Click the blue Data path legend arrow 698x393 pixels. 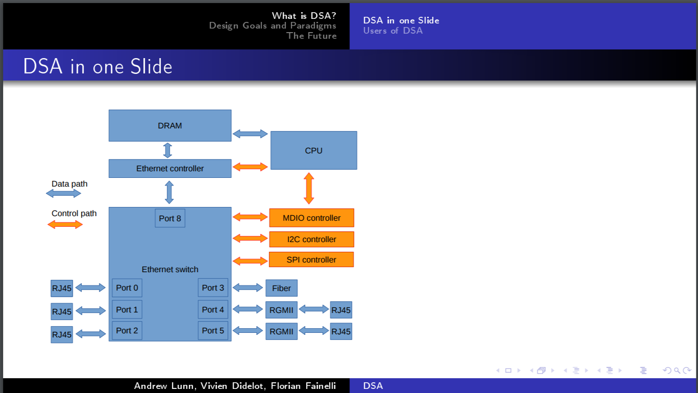pos(64,193)
